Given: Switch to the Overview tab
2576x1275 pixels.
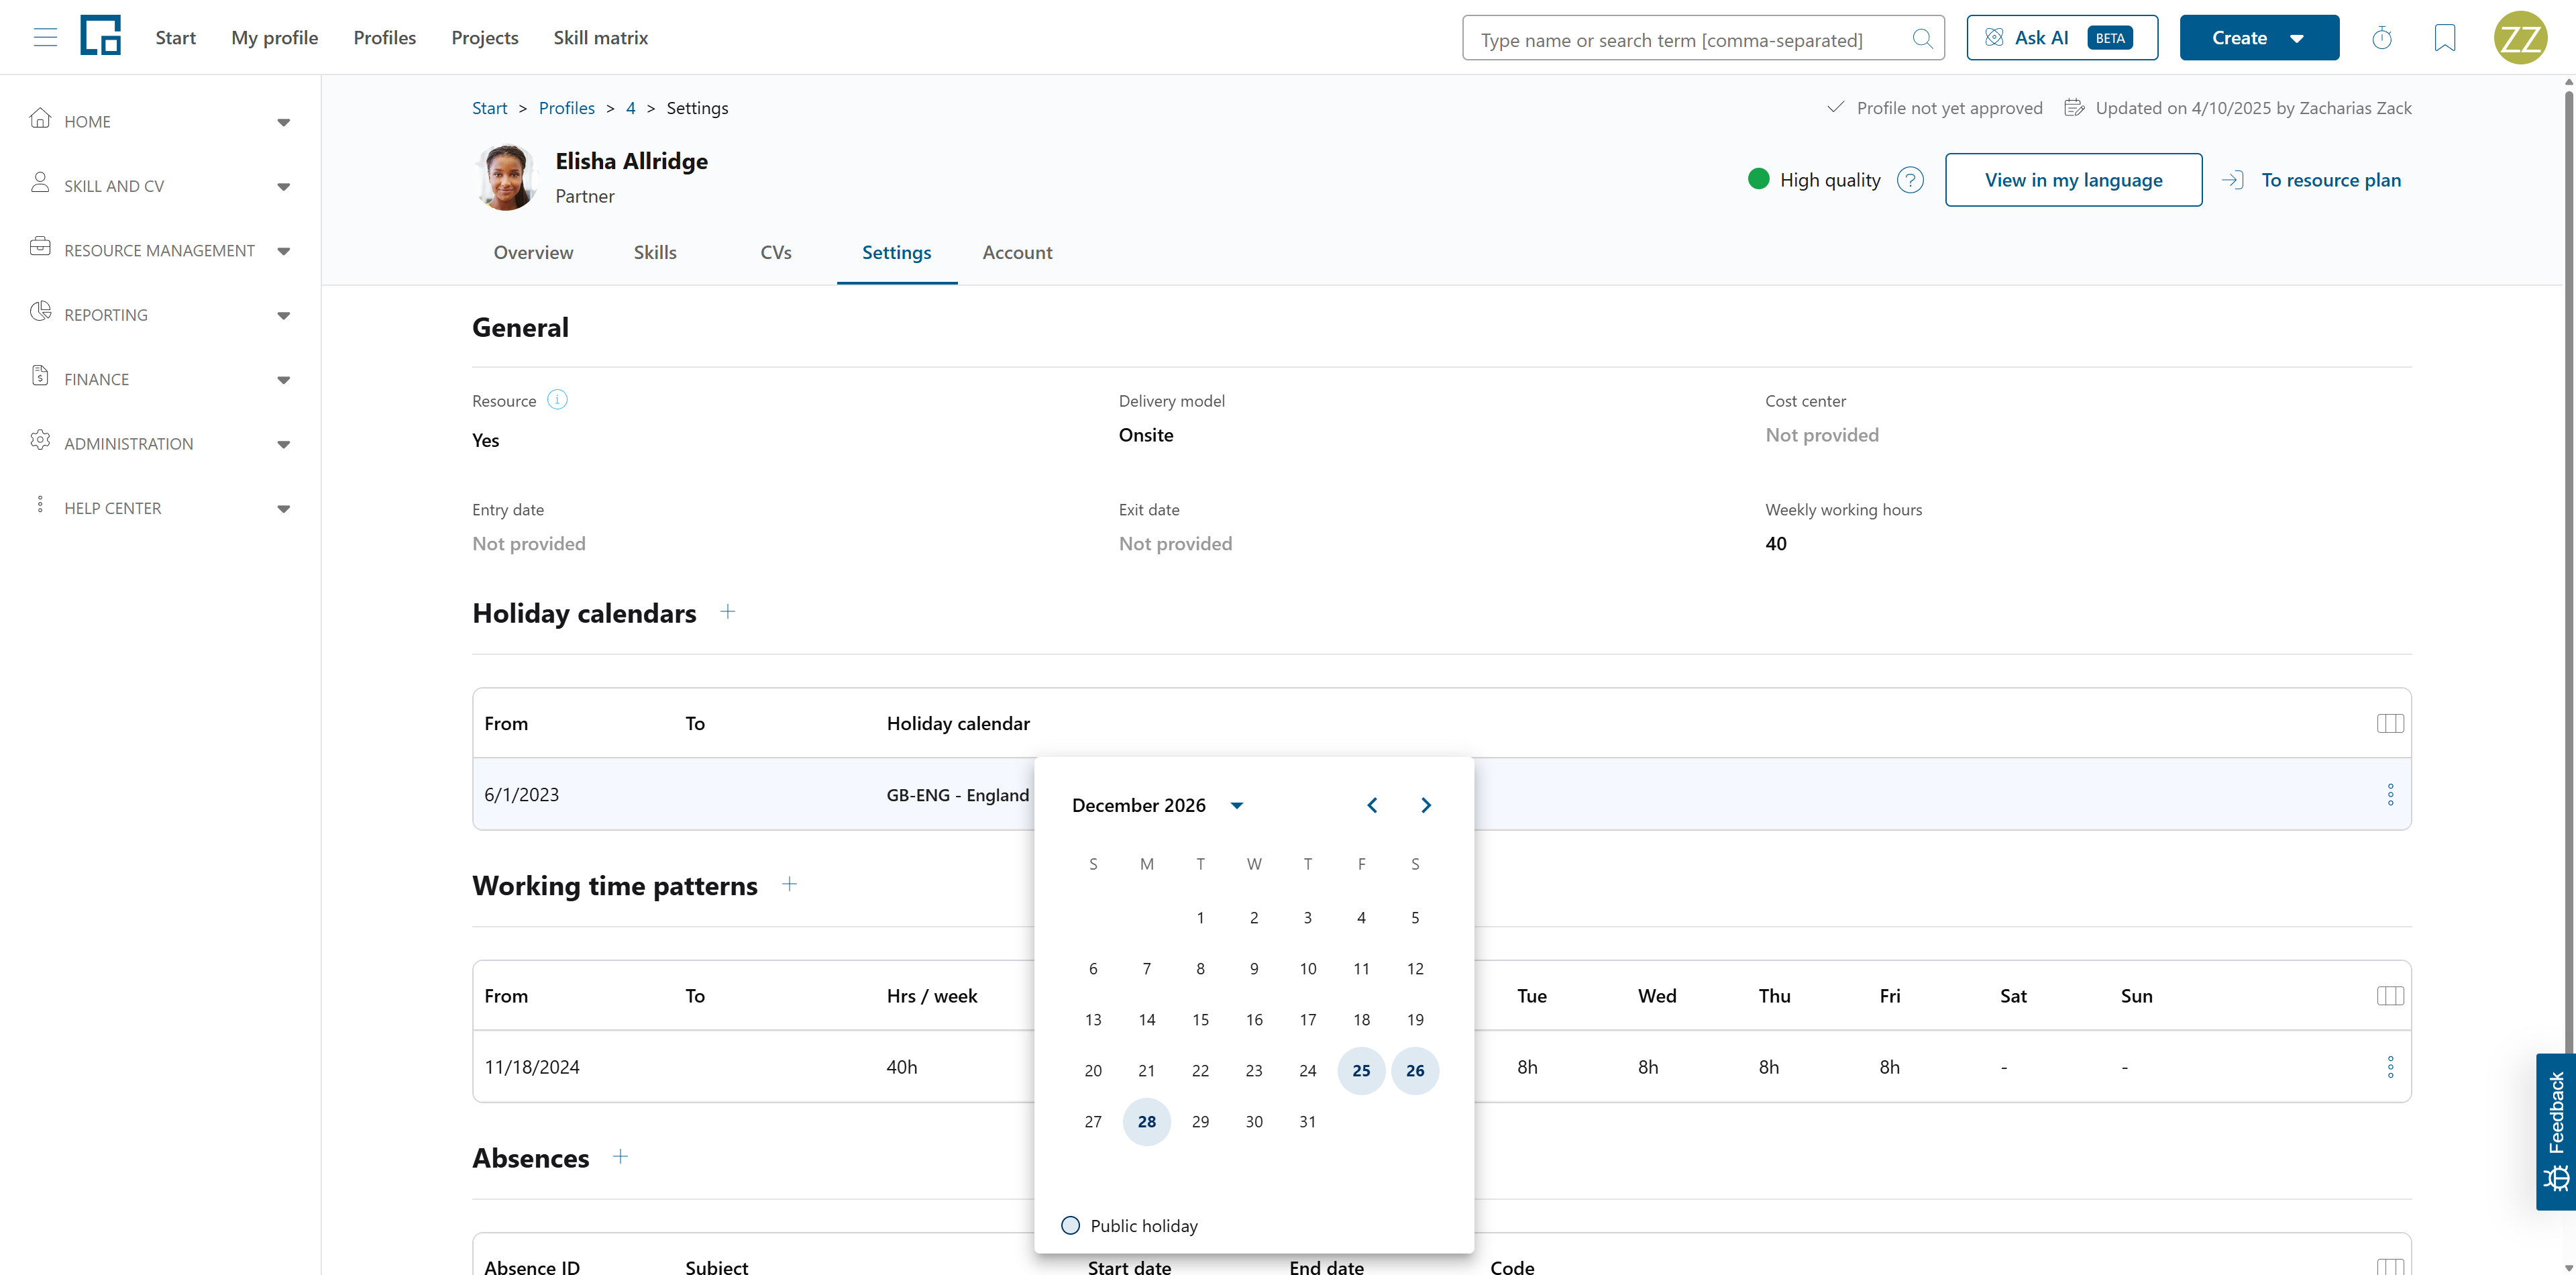Looking at the screenshot, I should click(x=533, y=253).
